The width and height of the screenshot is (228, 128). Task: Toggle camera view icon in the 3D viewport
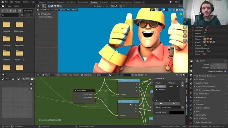tap(185, 36)
